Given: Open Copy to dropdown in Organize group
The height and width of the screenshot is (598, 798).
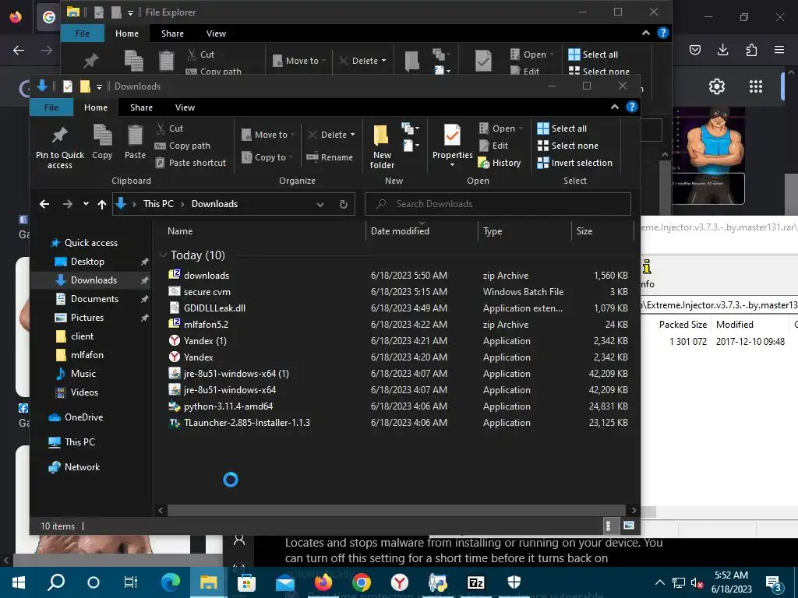Looking at the screenshot, I should coord(268,157).
